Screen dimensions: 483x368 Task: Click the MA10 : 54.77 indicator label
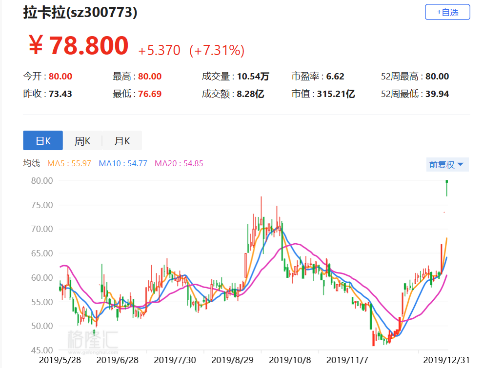[123, 163]
